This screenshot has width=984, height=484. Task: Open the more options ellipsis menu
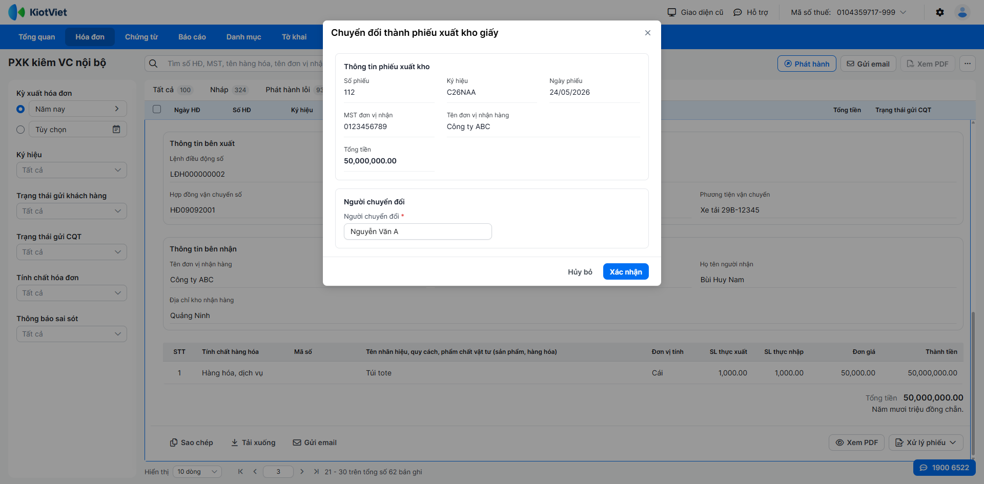point(967,64)
